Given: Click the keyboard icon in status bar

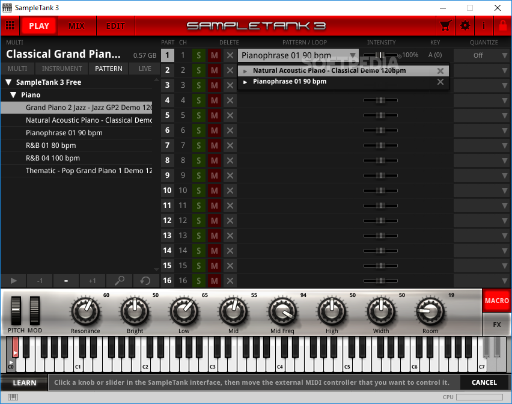Looking at the screenshot, I should [x=13, y=397].
